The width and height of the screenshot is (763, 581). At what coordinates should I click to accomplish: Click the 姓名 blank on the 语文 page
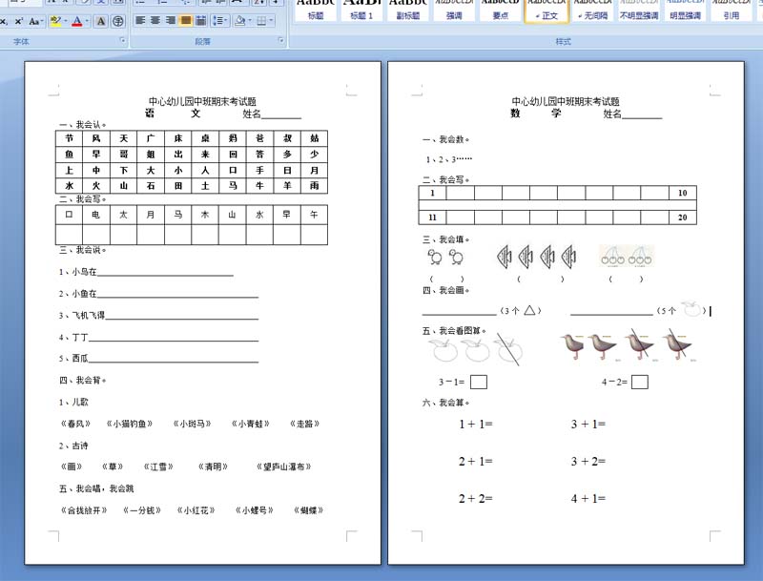click(x=281, y=114)
